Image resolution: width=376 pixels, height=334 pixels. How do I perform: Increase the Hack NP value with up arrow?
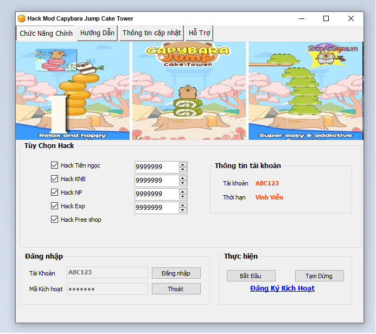click(183, 191)
